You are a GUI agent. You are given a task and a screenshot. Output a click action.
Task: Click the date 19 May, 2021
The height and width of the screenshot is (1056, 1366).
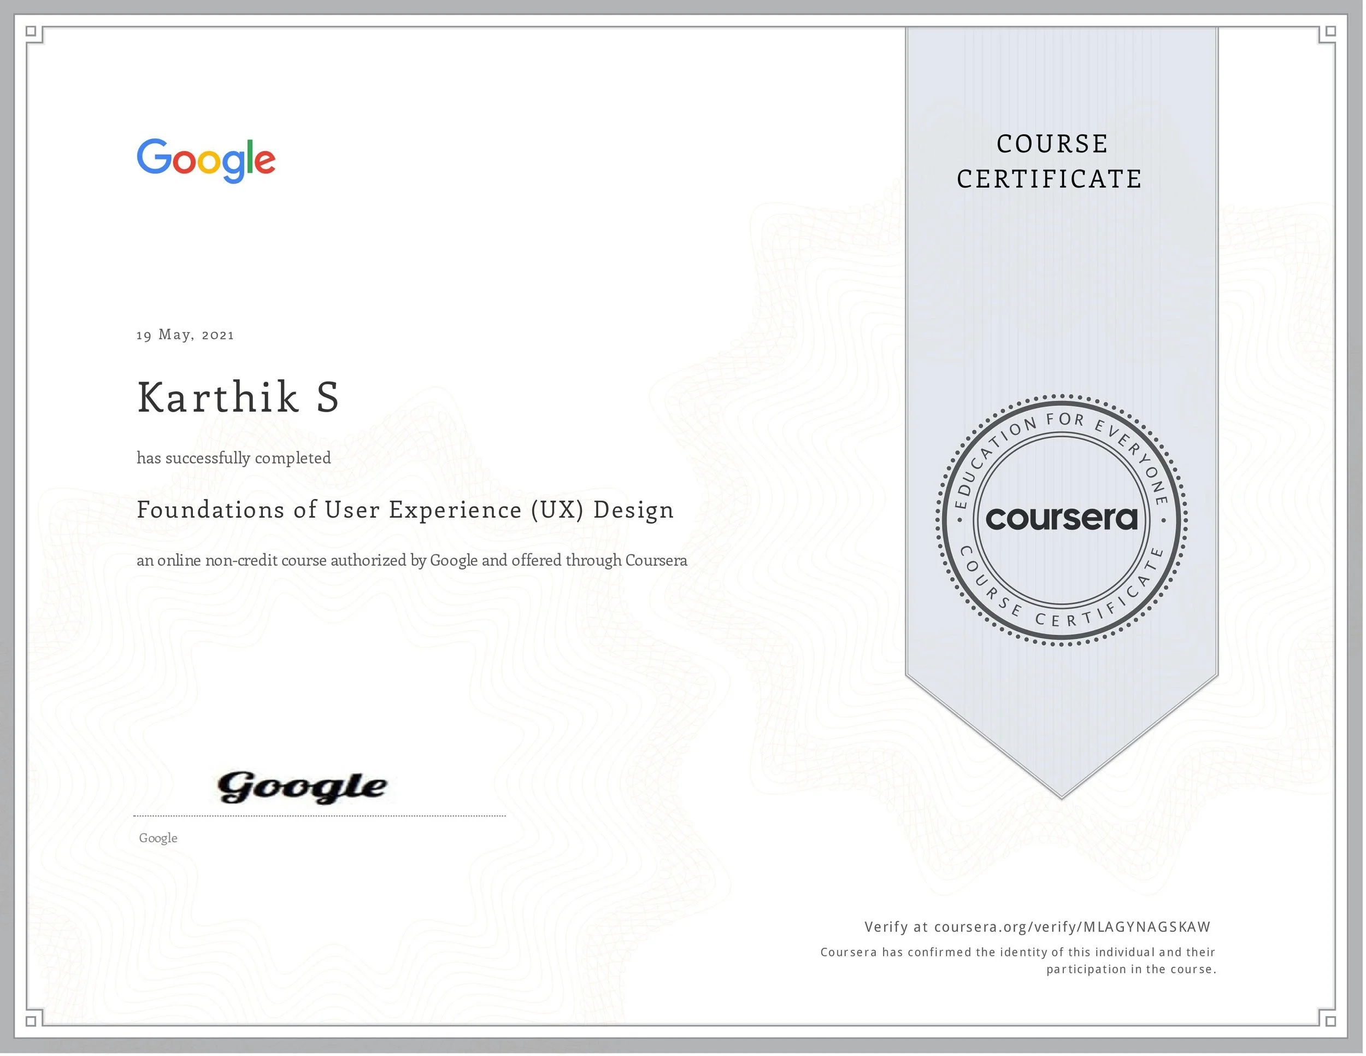(x=185, y=335)
